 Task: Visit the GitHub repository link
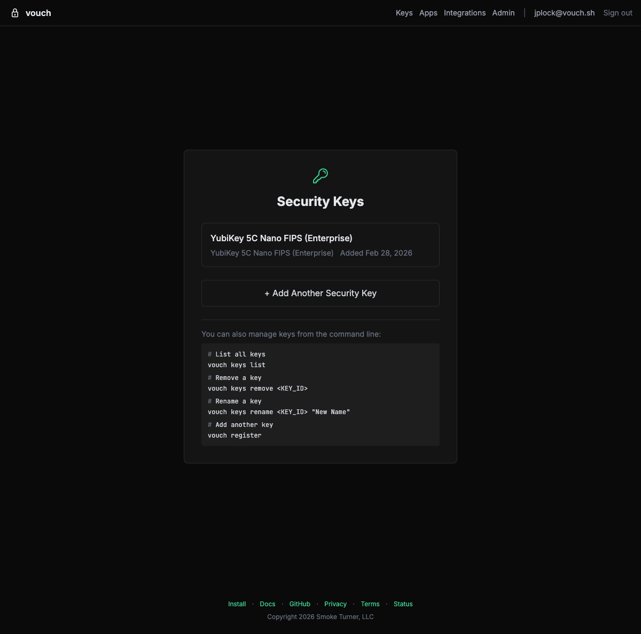point(300,604)
